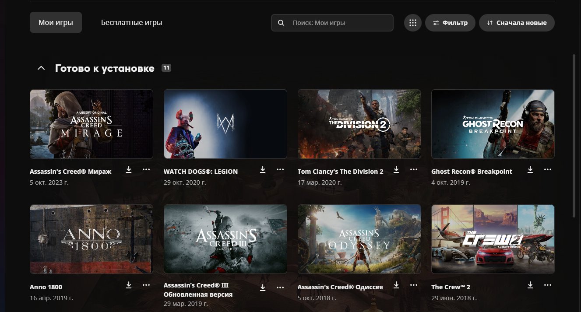Open more options for Ghost Recon Breakpoint
The height and width of the screenshot is (312, 581).
point(548,169)
